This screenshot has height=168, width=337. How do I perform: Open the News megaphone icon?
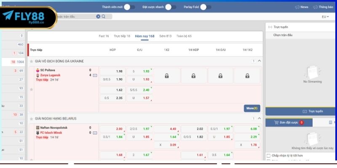pyautogui.click(x=297, y=7)
